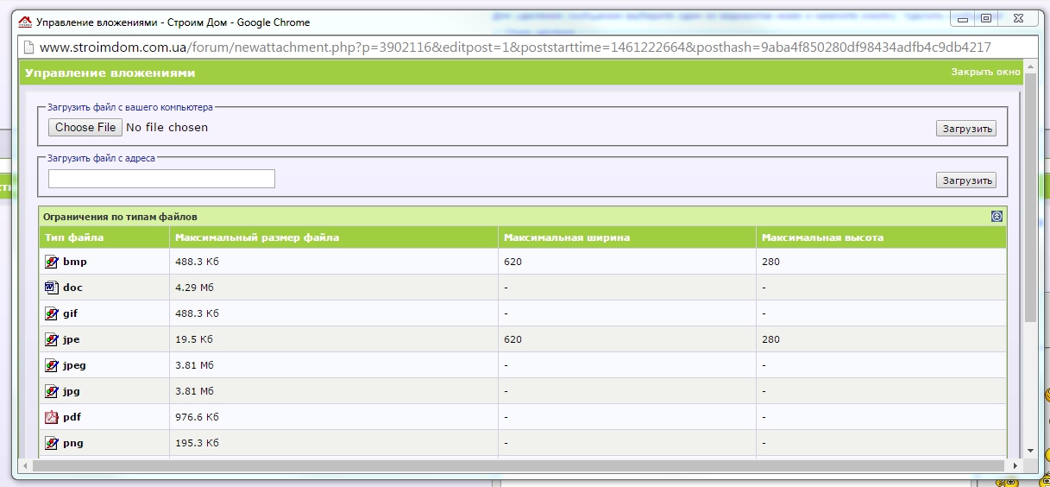The image size is (1050, 487).
Task: Click the doc file type icon
Action: [52, 288]
